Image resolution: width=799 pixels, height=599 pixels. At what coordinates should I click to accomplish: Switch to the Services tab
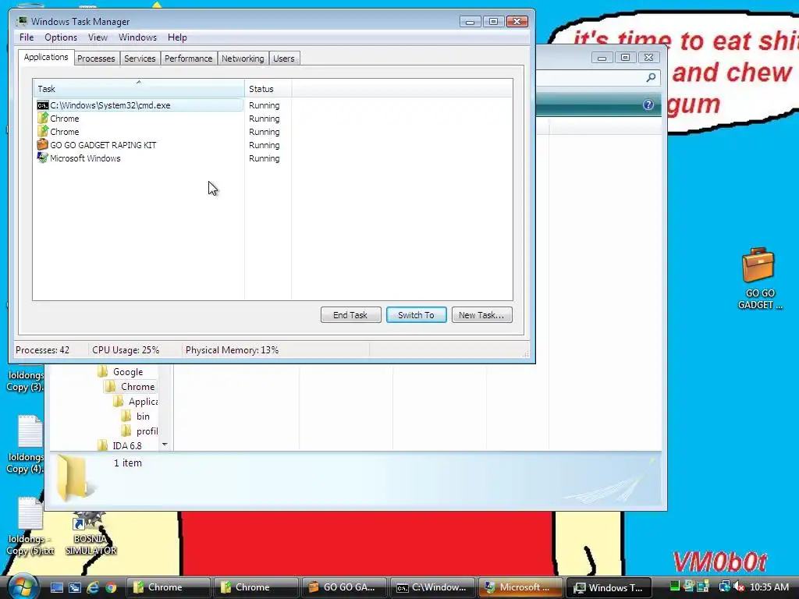(x=140, y=58)
